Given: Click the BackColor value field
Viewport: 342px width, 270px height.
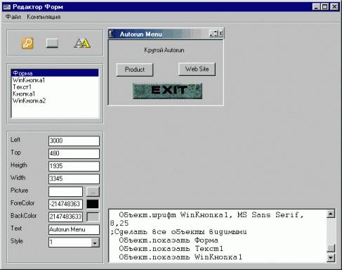Looking at the screenshot, I should 65,217.
